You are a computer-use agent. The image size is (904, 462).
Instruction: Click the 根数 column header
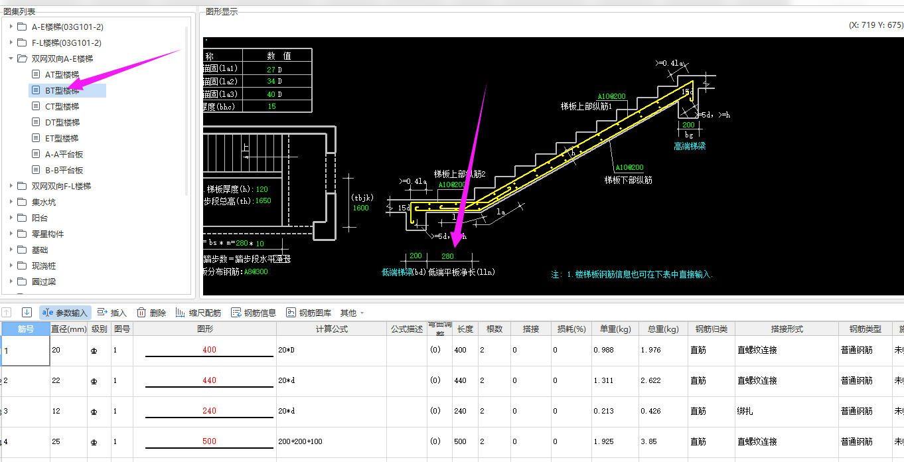[x=494, y=329]
